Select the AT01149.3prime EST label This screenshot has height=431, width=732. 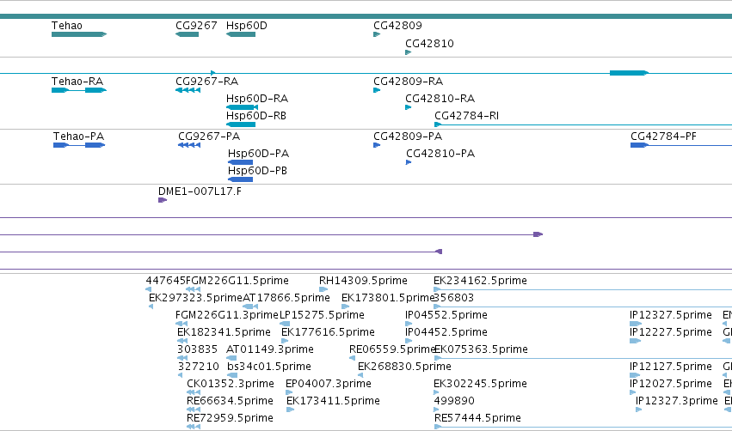[270, 350]
